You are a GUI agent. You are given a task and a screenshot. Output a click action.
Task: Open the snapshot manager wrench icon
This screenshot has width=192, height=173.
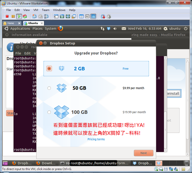[46, 16]
